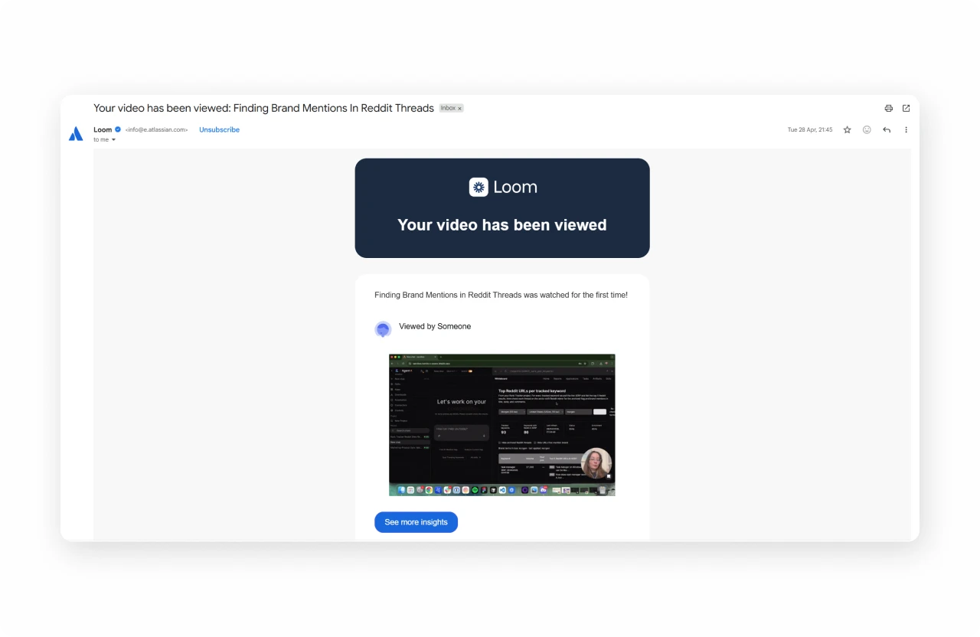Open the Loom video thumbnail
This screenshot has height=637, width=980.
502,425
